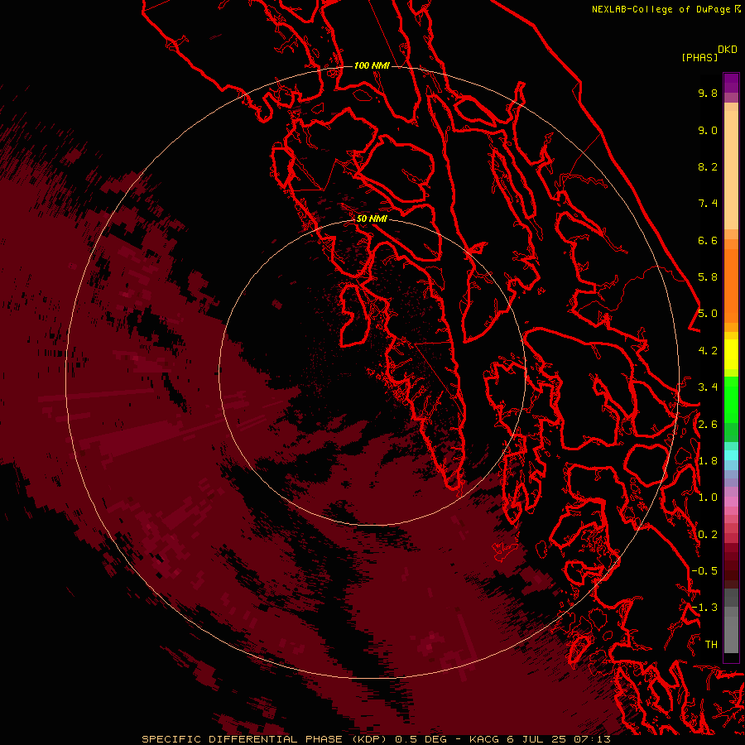
Task: Click the 6.6 scale label
Action: 708,240
